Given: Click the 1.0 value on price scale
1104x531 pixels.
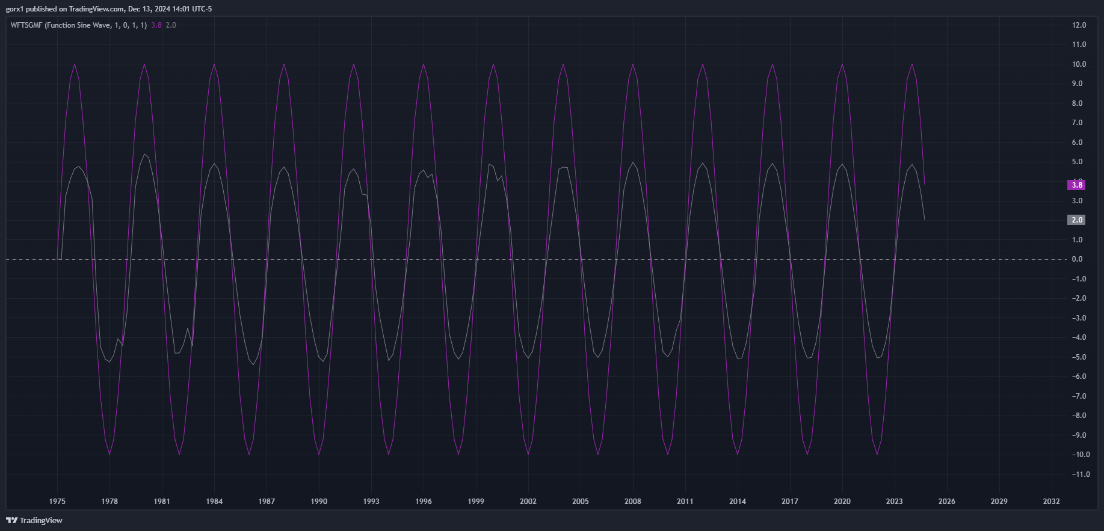Looking at the screenshot, I should click(x=1077, y=240).
